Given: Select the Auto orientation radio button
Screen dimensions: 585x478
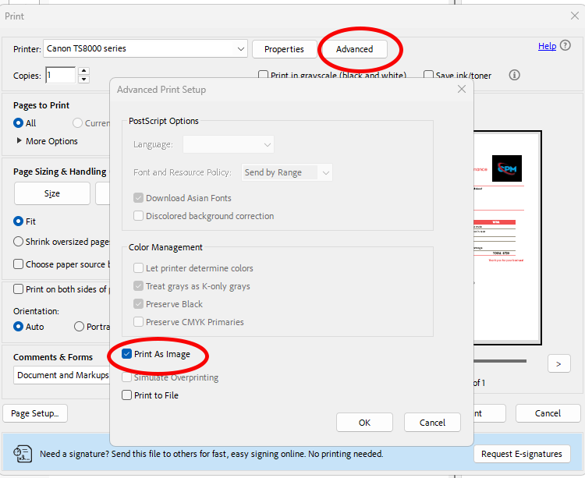Looking at the screenshot, I should pyautogui.click(x=19, y=327).
